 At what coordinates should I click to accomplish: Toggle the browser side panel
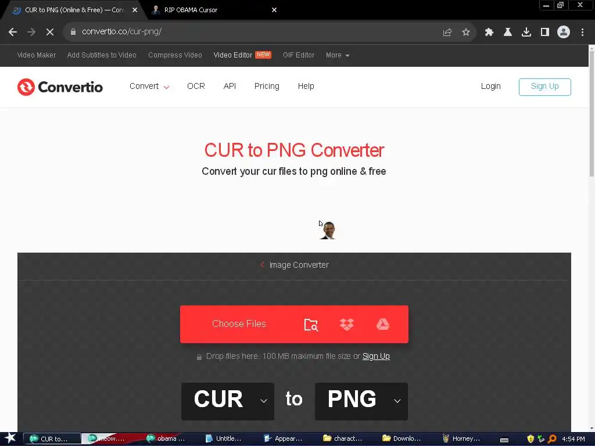point(545,33)
